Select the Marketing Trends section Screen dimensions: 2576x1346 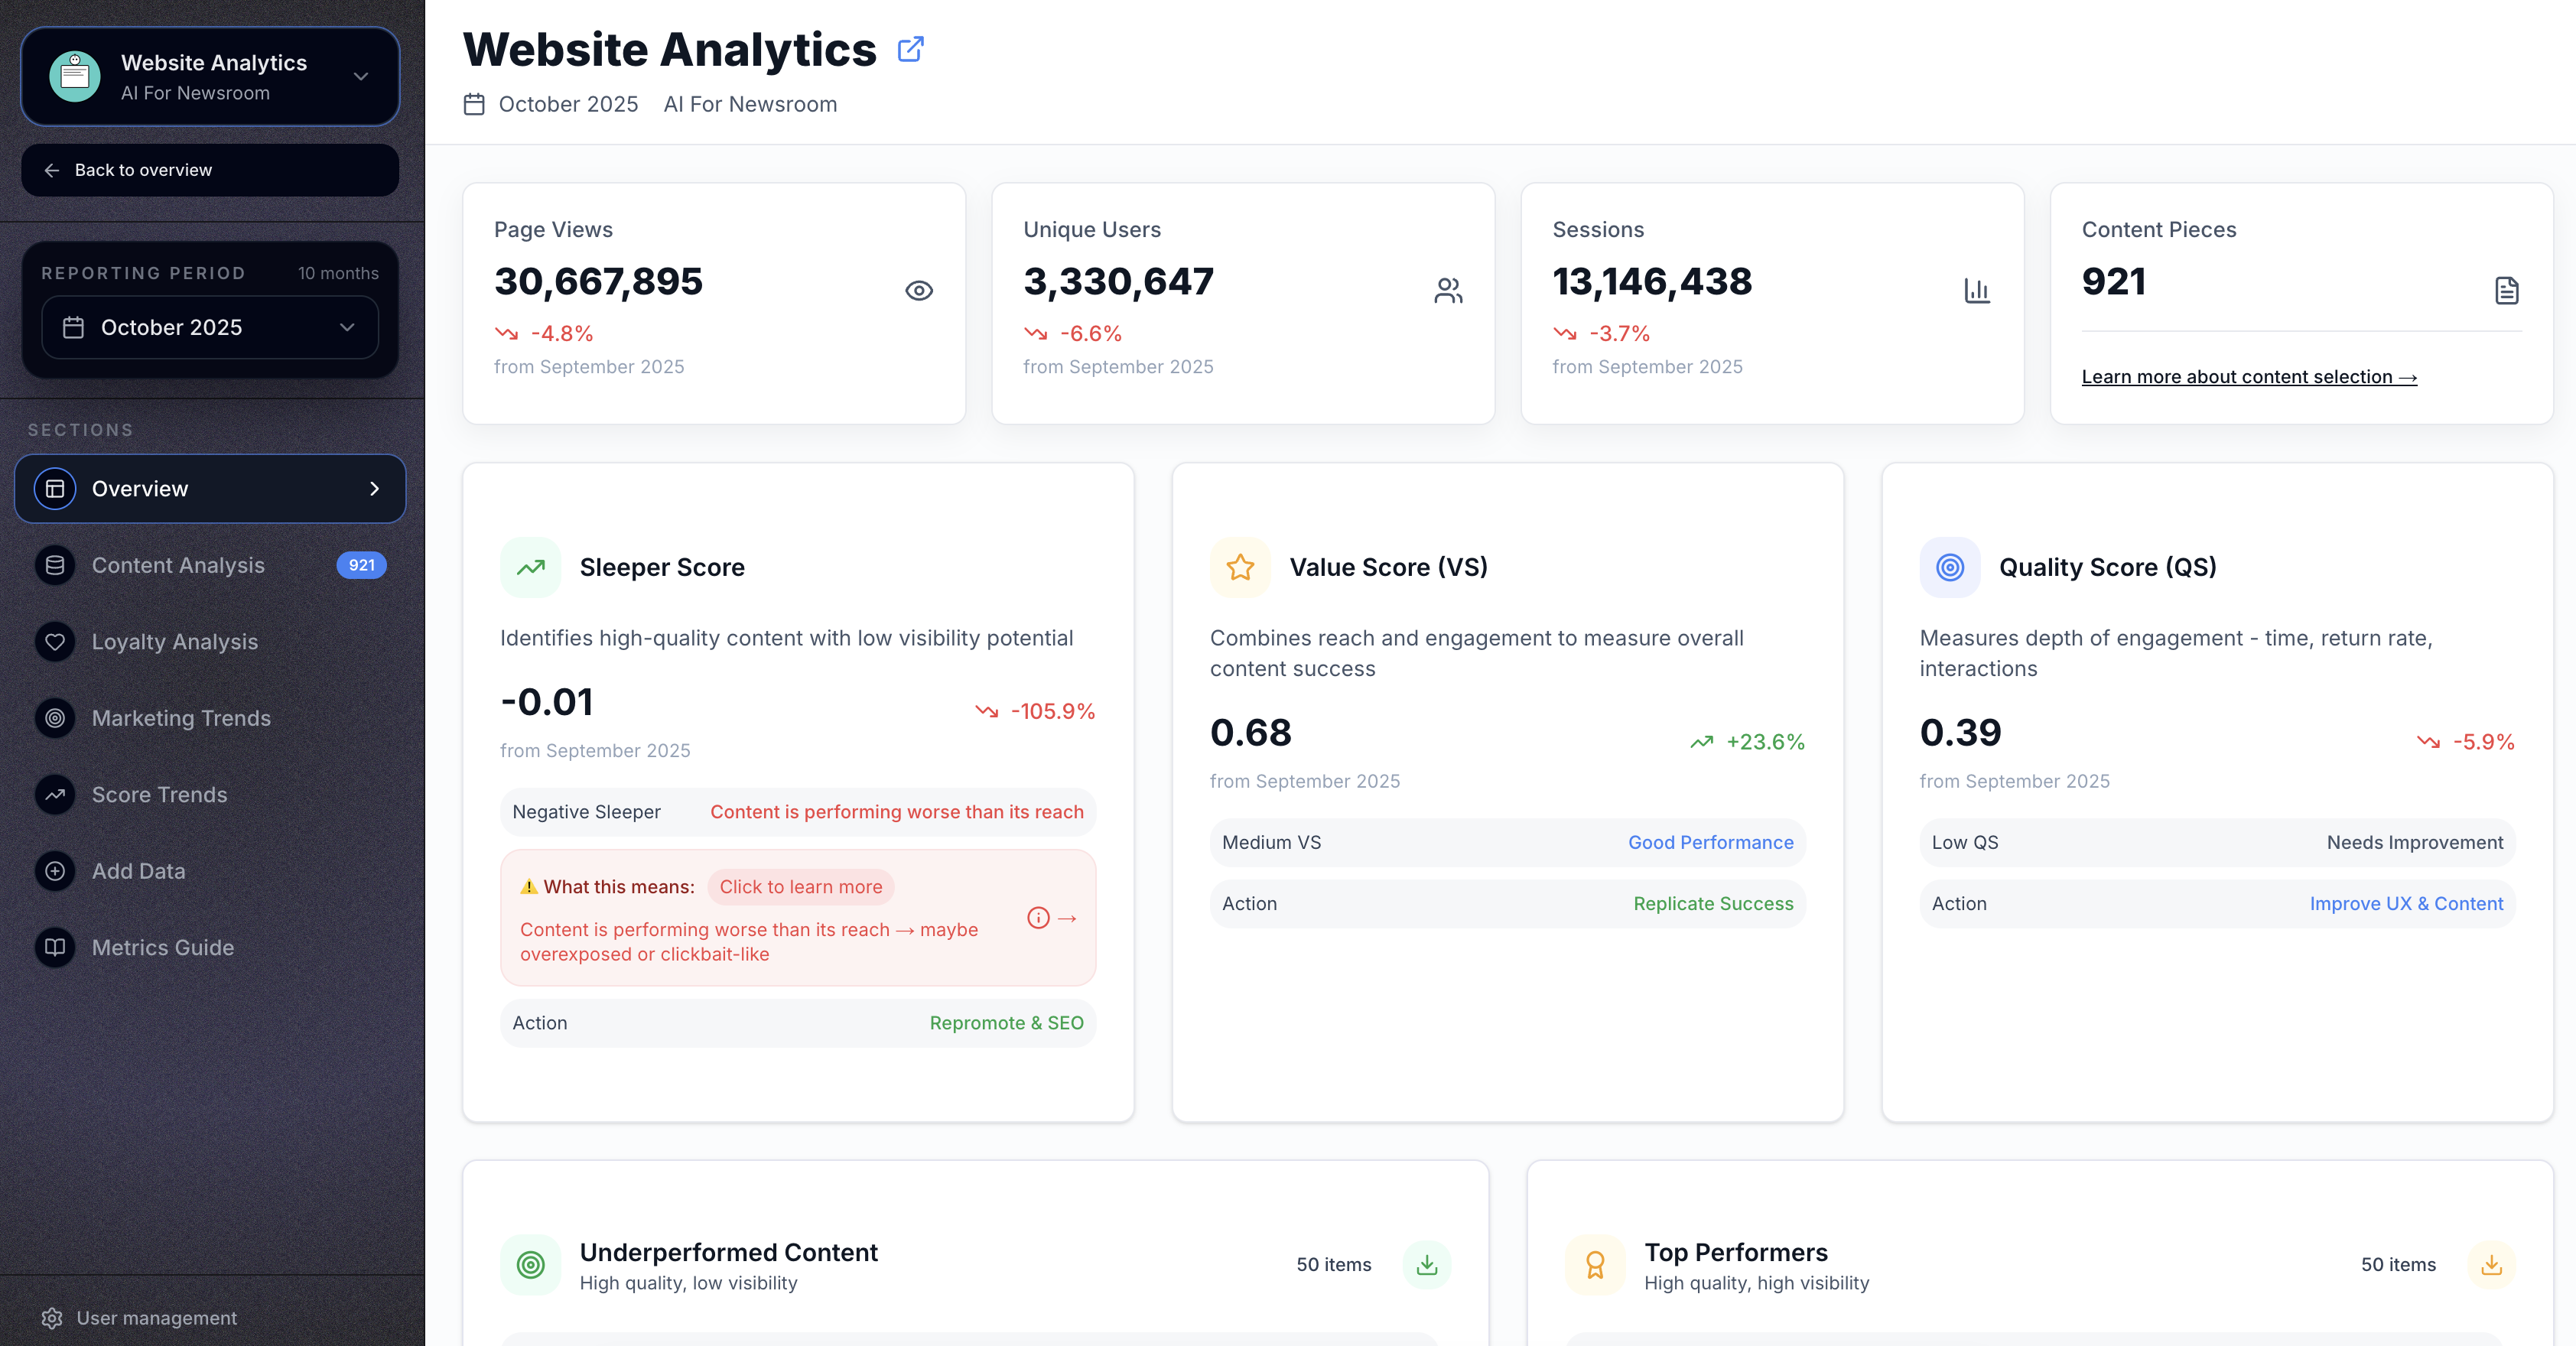(x=181, y=718)
